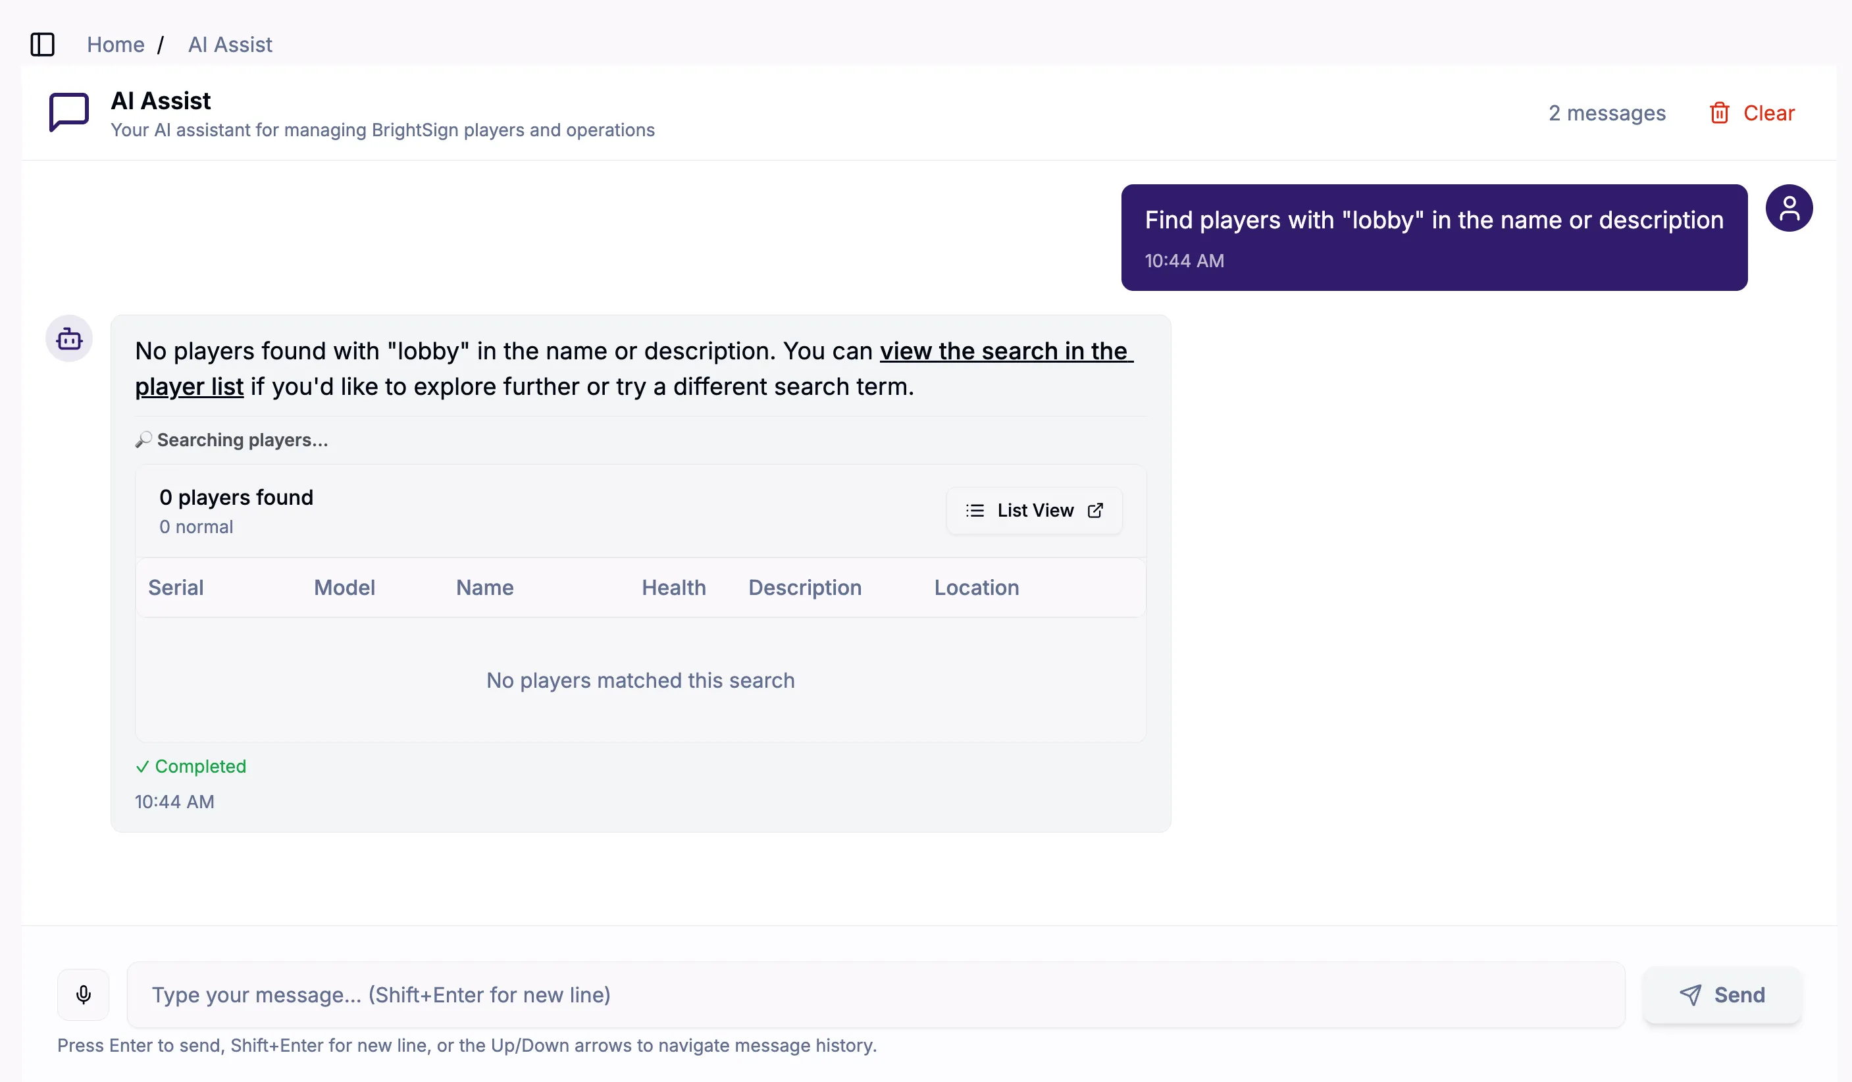Clear the conversation messages
The image size is (1852, 1082).
[x=1752, y=113]
